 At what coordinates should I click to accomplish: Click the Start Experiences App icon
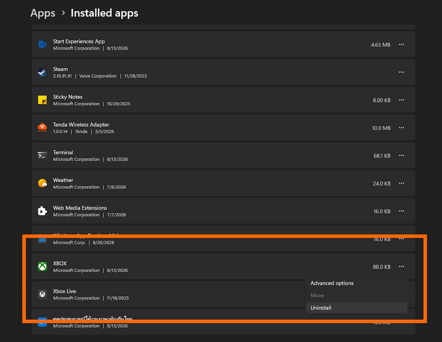[x=42, y=45]
